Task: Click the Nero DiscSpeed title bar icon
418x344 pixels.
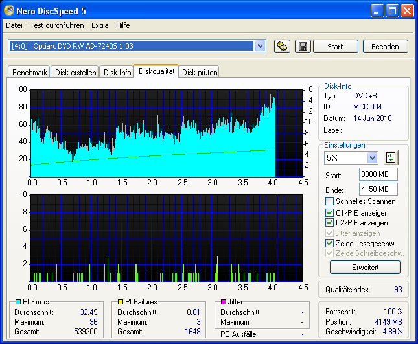Action: click(x=9, y=10)
